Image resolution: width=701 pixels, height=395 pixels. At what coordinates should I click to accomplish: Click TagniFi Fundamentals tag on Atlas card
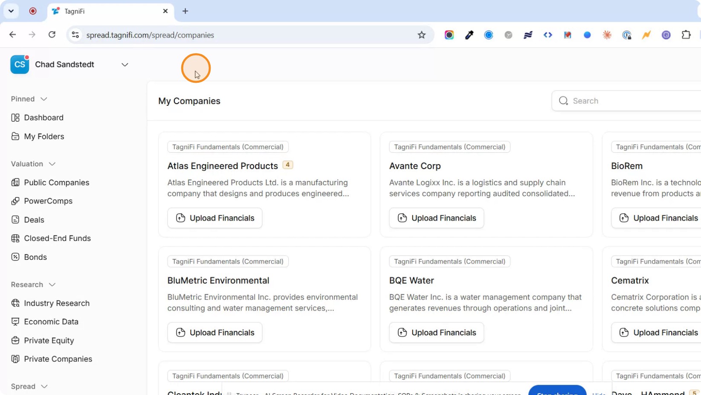pos(228,147)
